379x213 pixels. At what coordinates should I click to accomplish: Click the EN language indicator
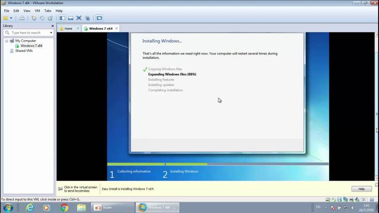pyautogui.click(x=318, y=207)
